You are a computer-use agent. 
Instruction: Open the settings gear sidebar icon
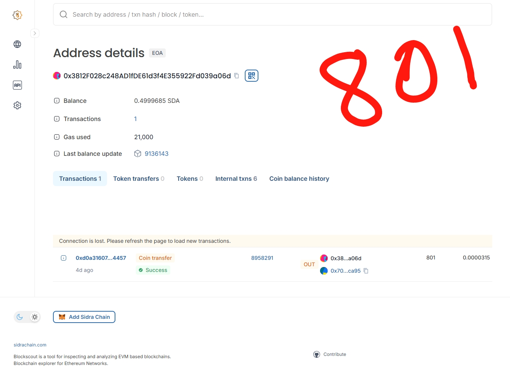(x=17, y=106)
